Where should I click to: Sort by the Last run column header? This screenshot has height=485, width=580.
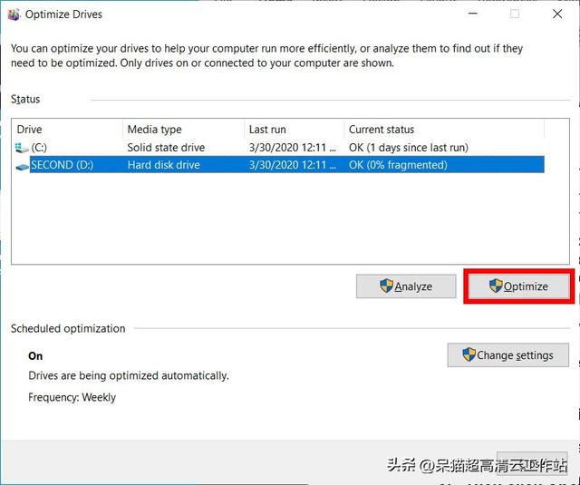pyautogui.click(x=294, y=130)
